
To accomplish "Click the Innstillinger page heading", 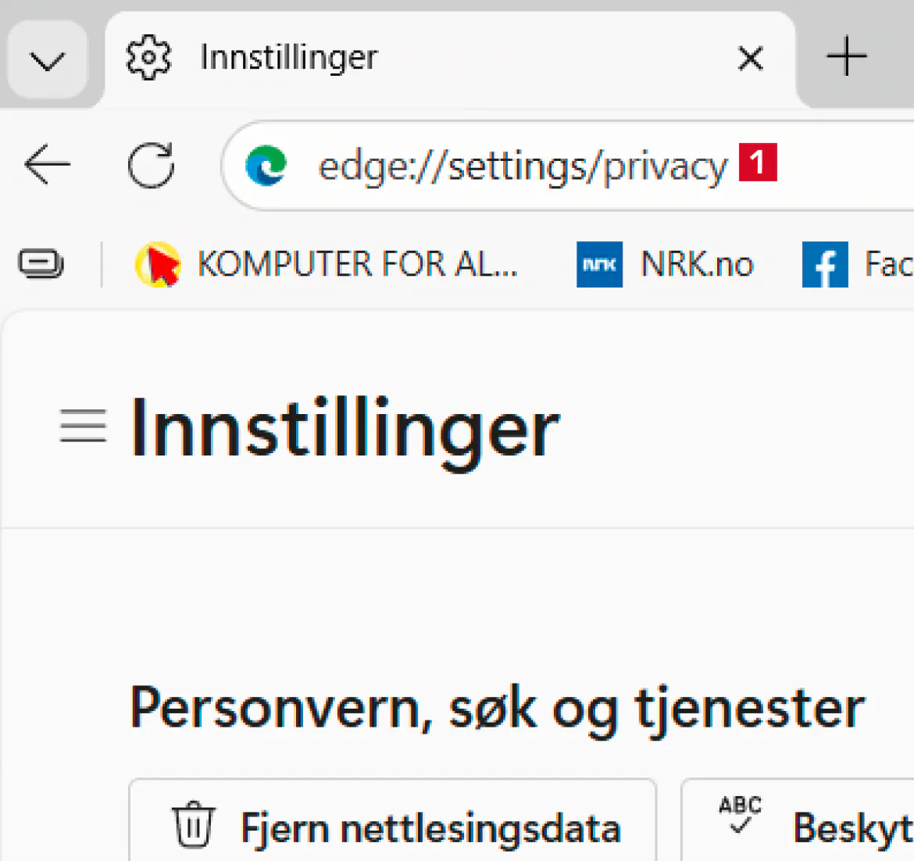I will pos(345,428).
